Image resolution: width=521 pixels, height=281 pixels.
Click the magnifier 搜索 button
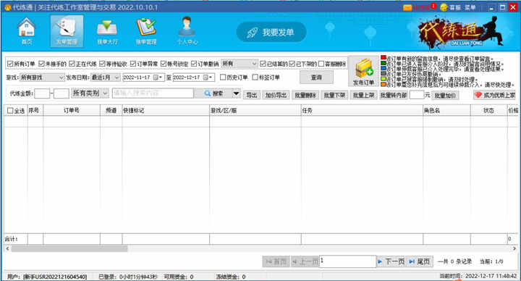pos(213,93)
